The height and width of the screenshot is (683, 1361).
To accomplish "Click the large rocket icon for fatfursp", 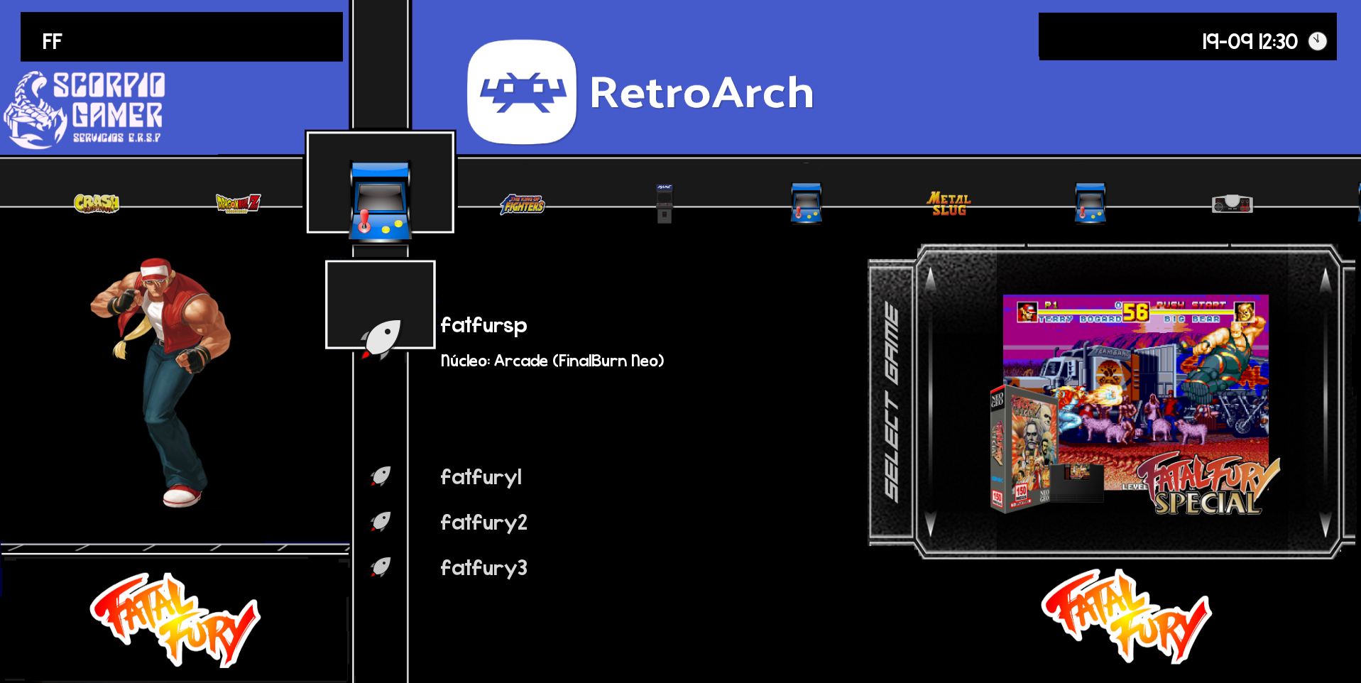I will pyautogui.click(x=381, y=339).
